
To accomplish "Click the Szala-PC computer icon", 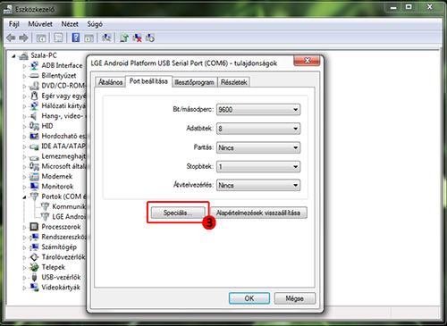I will tap(24, 55).
